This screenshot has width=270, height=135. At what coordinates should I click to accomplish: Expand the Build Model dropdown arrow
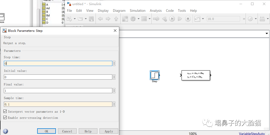[x=268, y=19]
